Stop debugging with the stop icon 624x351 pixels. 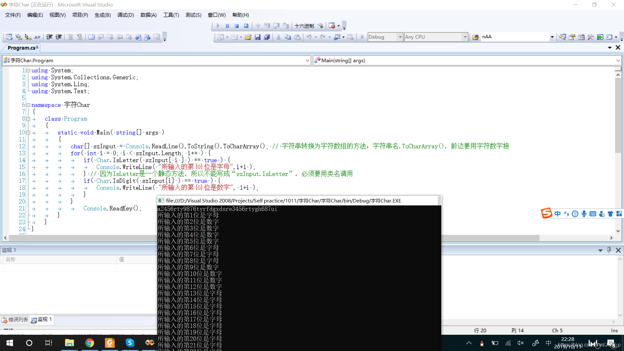coord(237,26)
